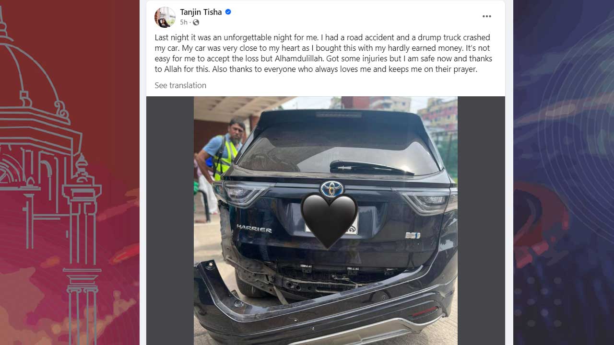Open the 5h post timestamp

pyautogui.click(x=184, y=23)
